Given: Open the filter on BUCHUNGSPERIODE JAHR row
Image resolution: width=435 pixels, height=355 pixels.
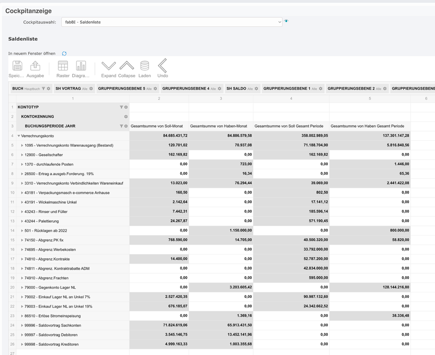Looking at the screenshot, I should (121, 126).
